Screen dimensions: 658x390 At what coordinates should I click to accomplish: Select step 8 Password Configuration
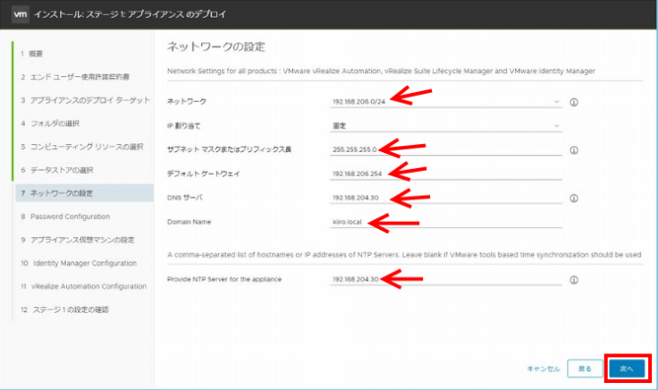point(65,216)
